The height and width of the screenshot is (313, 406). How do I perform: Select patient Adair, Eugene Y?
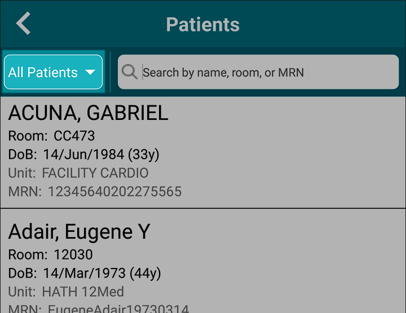click(x=80, y=232)
